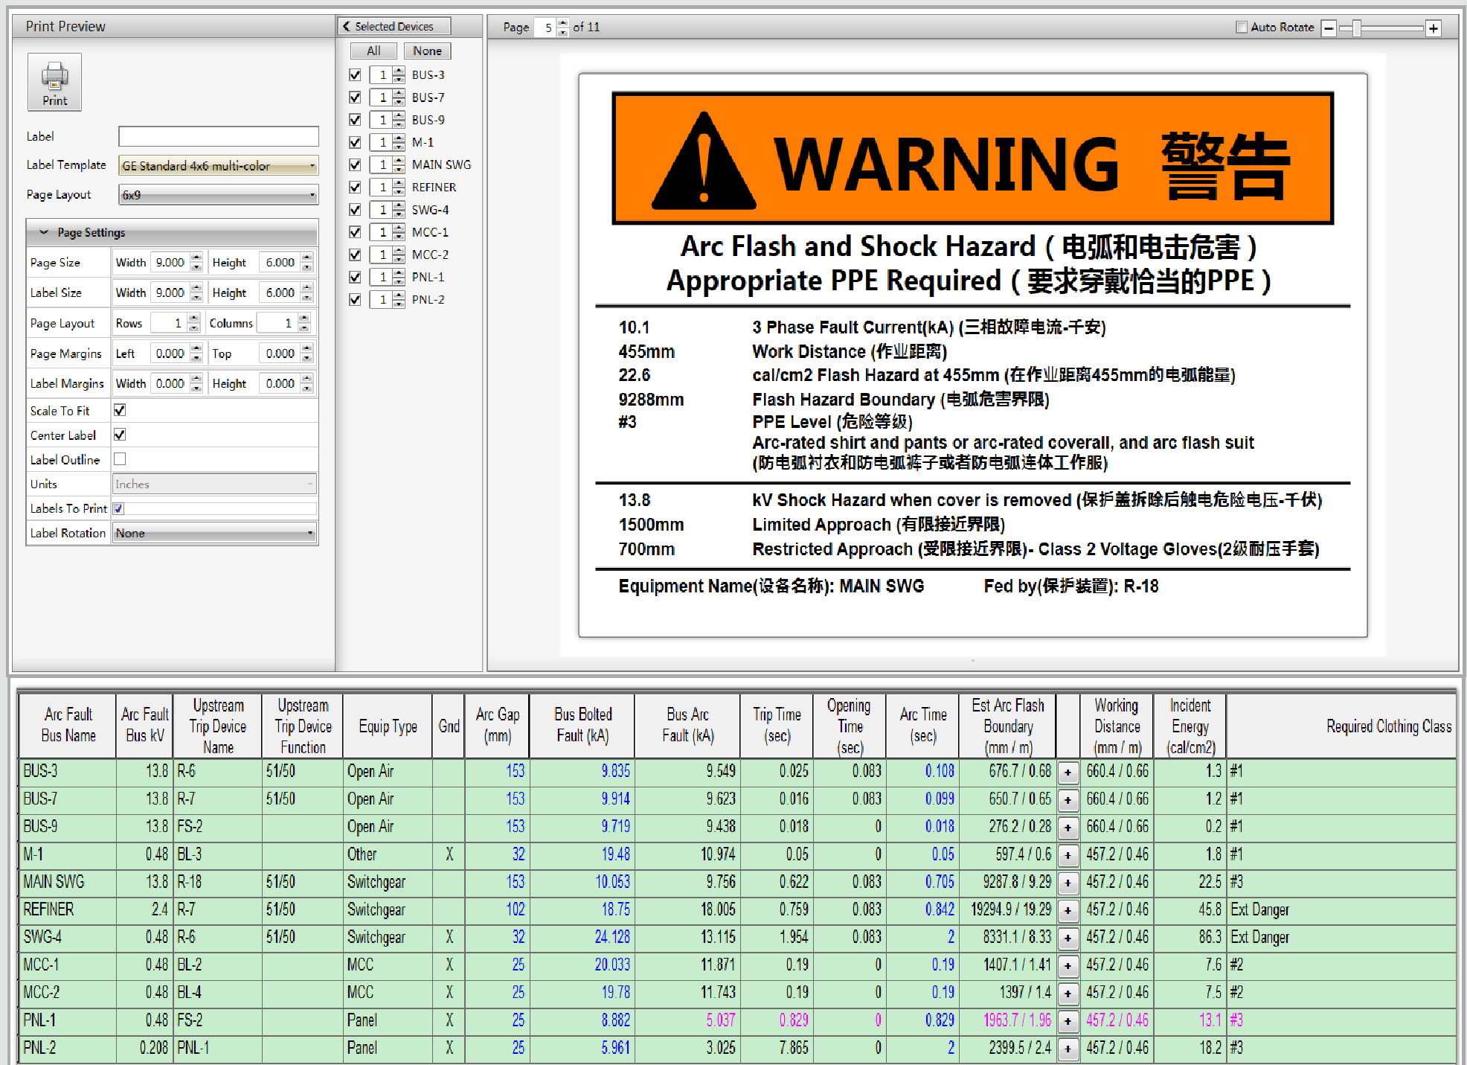Expand boundary plus button in BUS-9 row

coord(1068,827)
